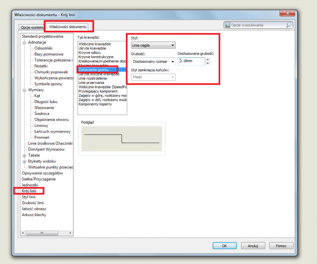Click the Podgląd line preview image
The image size is (317, 264).
click(x=122, y=138)
